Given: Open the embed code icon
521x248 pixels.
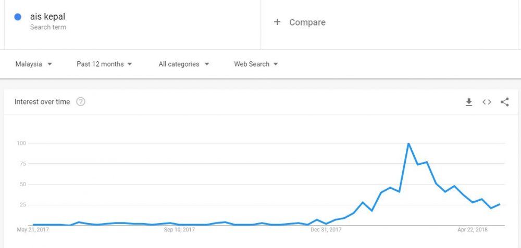Looking at the screenshot, I should pos(487,102).
